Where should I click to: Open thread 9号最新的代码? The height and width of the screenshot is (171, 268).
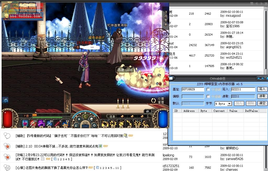pos(69,136)
